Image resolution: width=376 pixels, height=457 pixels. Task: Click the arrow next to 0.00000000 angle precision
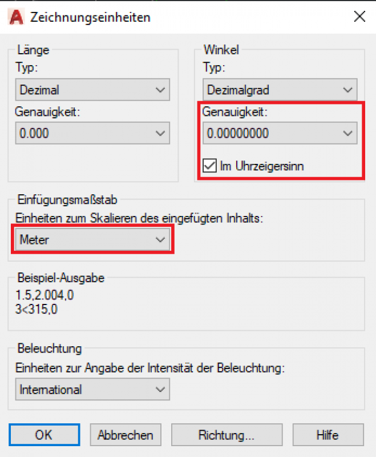(x=346, y=133)
